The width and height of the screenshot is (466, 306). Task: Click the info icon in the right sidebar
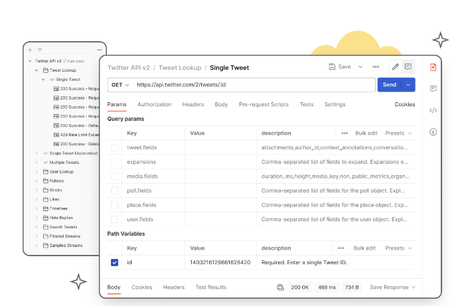(433, 132)
